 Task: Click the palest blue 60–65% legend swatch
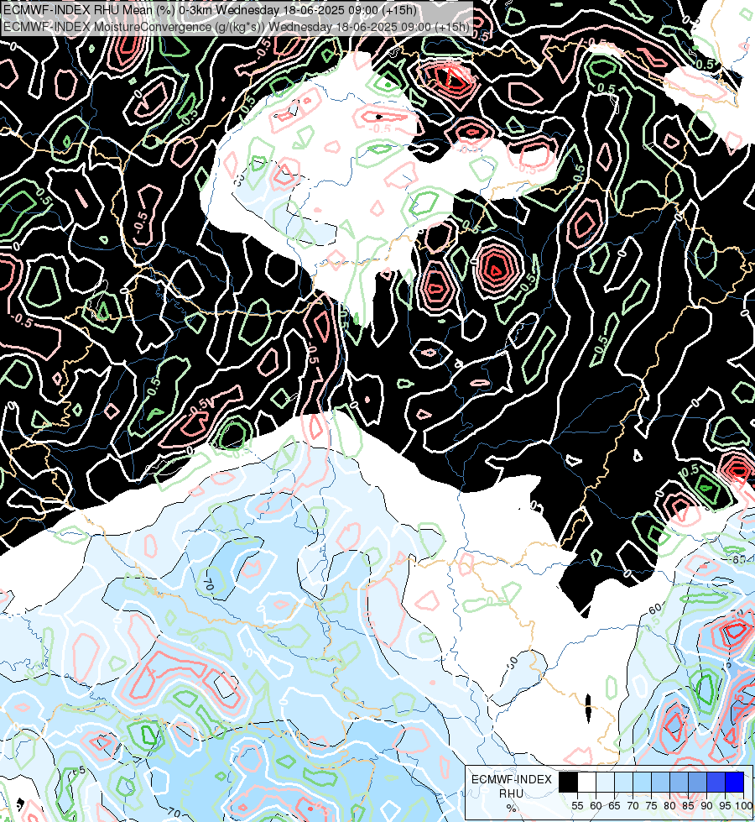click(605, 782)
